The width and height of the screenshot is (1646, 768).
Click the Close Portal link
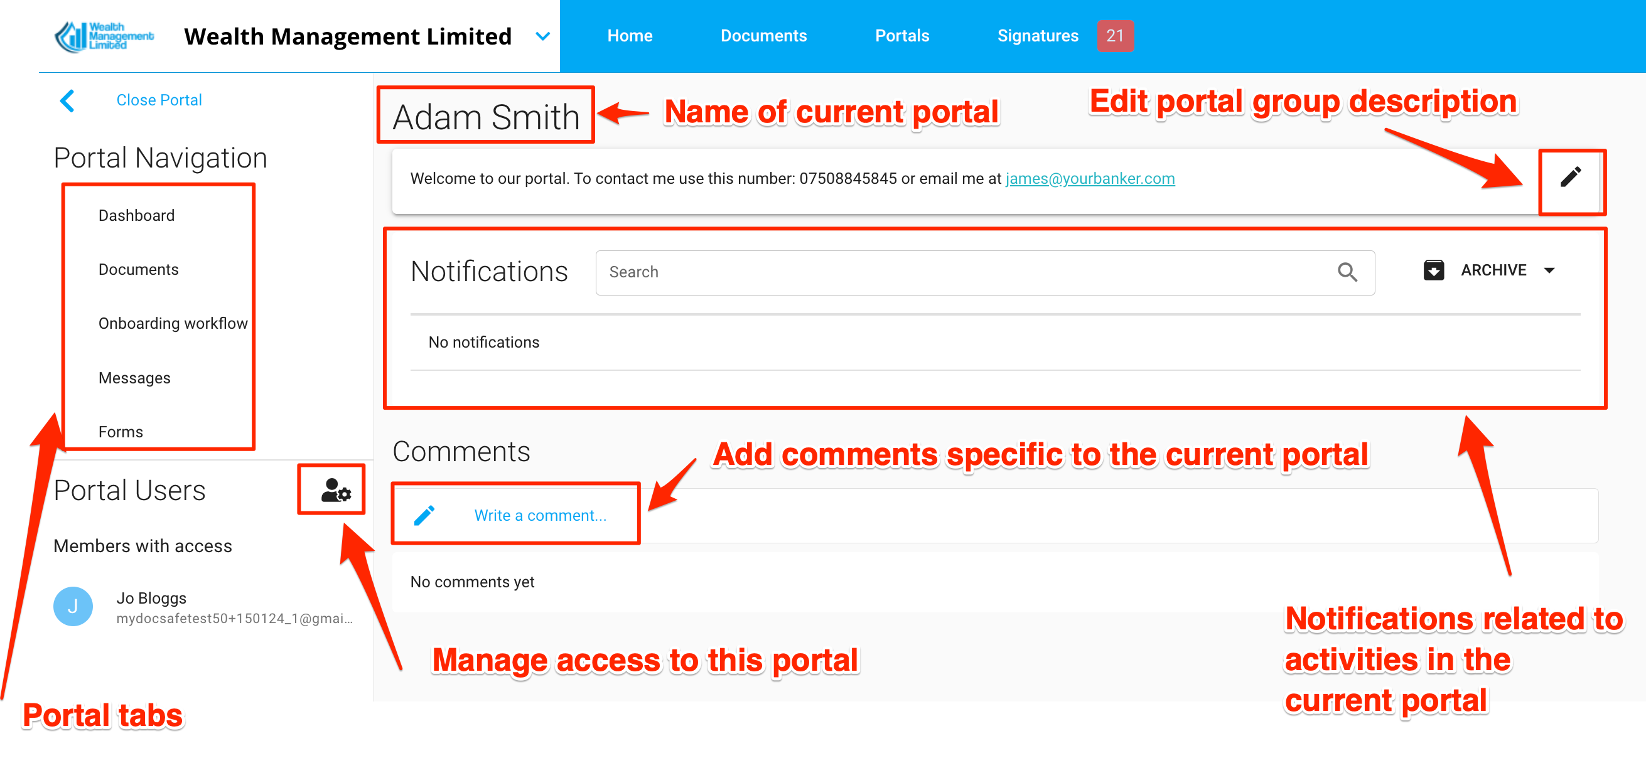click(158, 100)
